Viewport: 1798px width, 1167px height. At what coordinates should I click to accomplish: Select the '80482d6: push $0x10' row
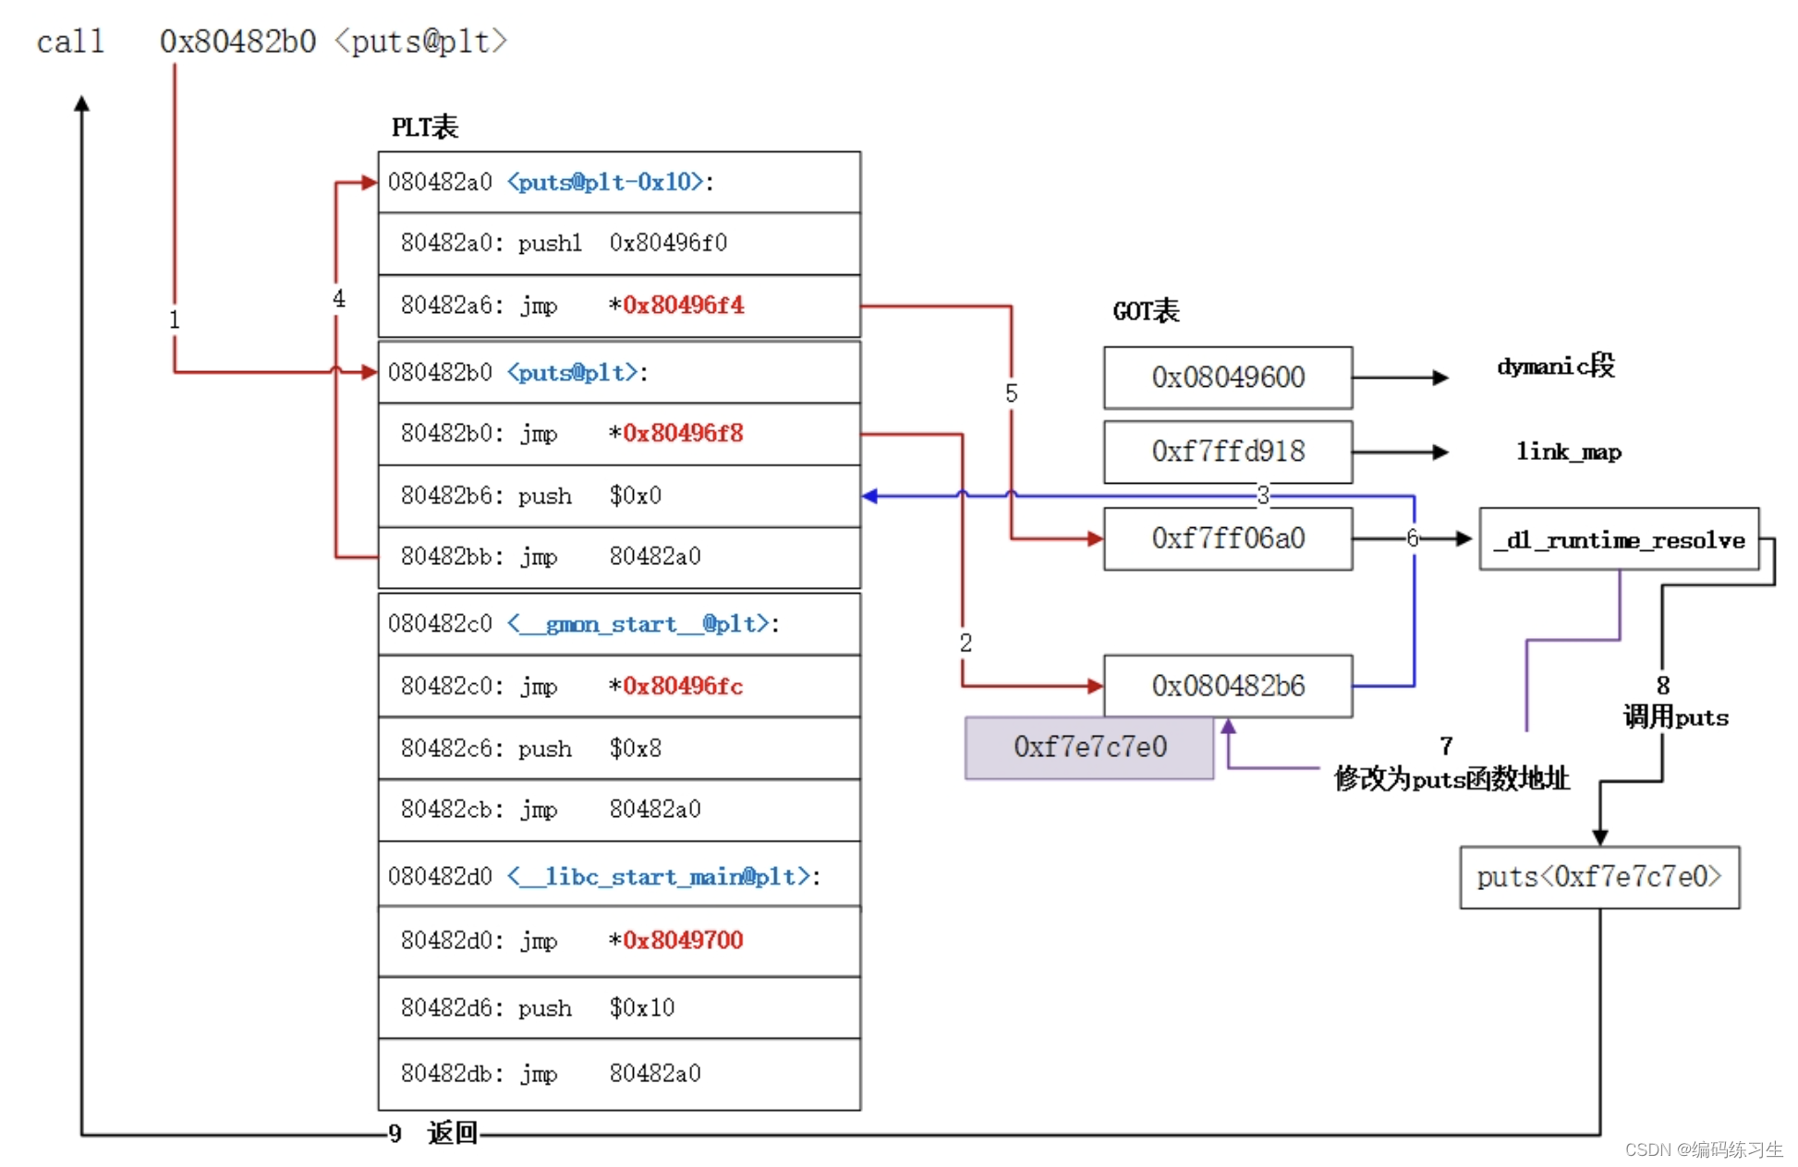(619, 1007)
